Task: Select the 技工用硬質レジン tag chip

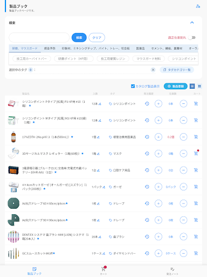Action: coord(113,58)
